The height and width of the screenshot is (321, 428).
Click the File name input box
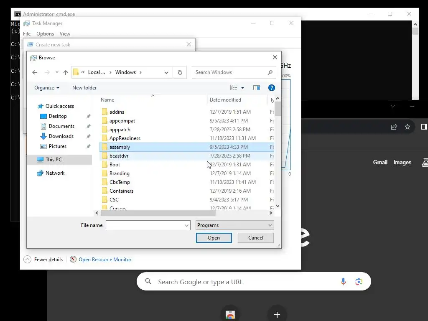pyautogui.click(x=145, y=225)
